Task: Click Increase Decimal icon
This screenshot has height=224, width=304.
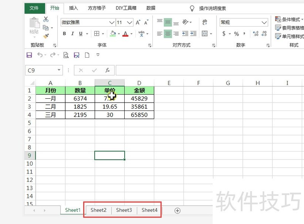Action: (256, 33)
